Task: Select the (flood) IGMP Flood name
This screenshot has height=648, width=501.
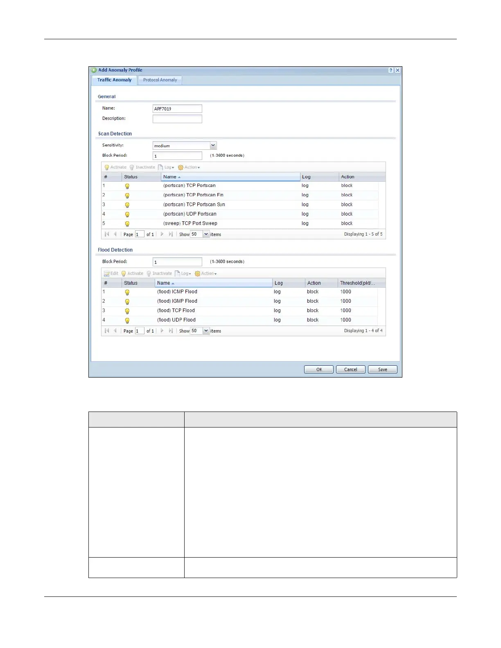Action: [177, 301]
